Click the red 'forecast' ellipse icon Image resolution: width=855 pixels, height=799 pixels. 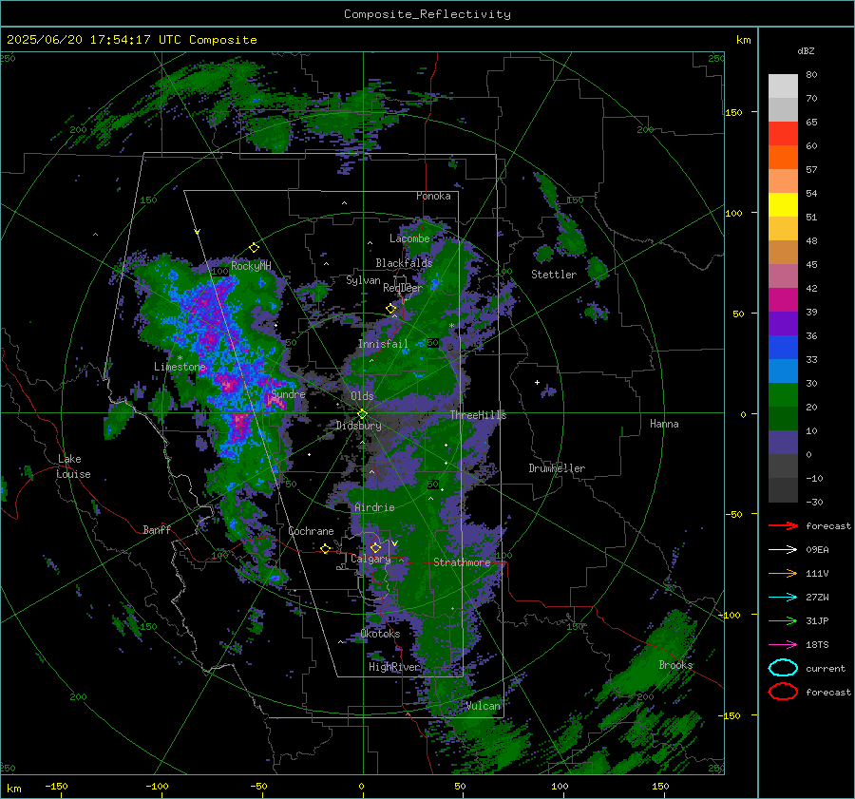[x=783, y=692]
